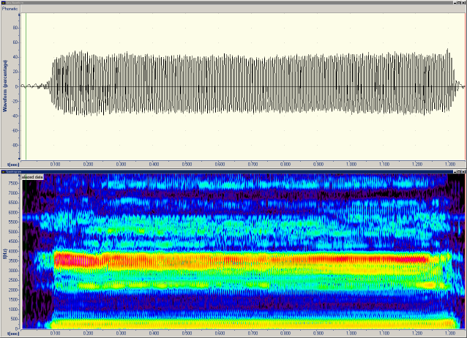Click the 1.000 tick on waveform time axis
The width and height of the screenshot is (467, 338).
351,164
